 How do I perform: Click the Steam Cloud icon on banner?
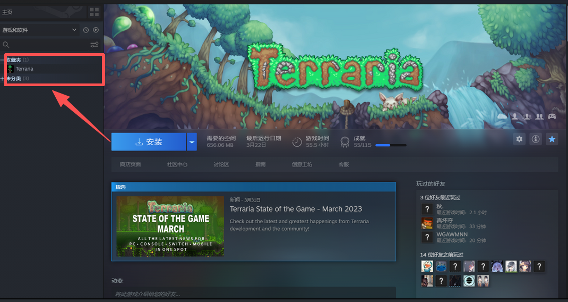[502, 116]
